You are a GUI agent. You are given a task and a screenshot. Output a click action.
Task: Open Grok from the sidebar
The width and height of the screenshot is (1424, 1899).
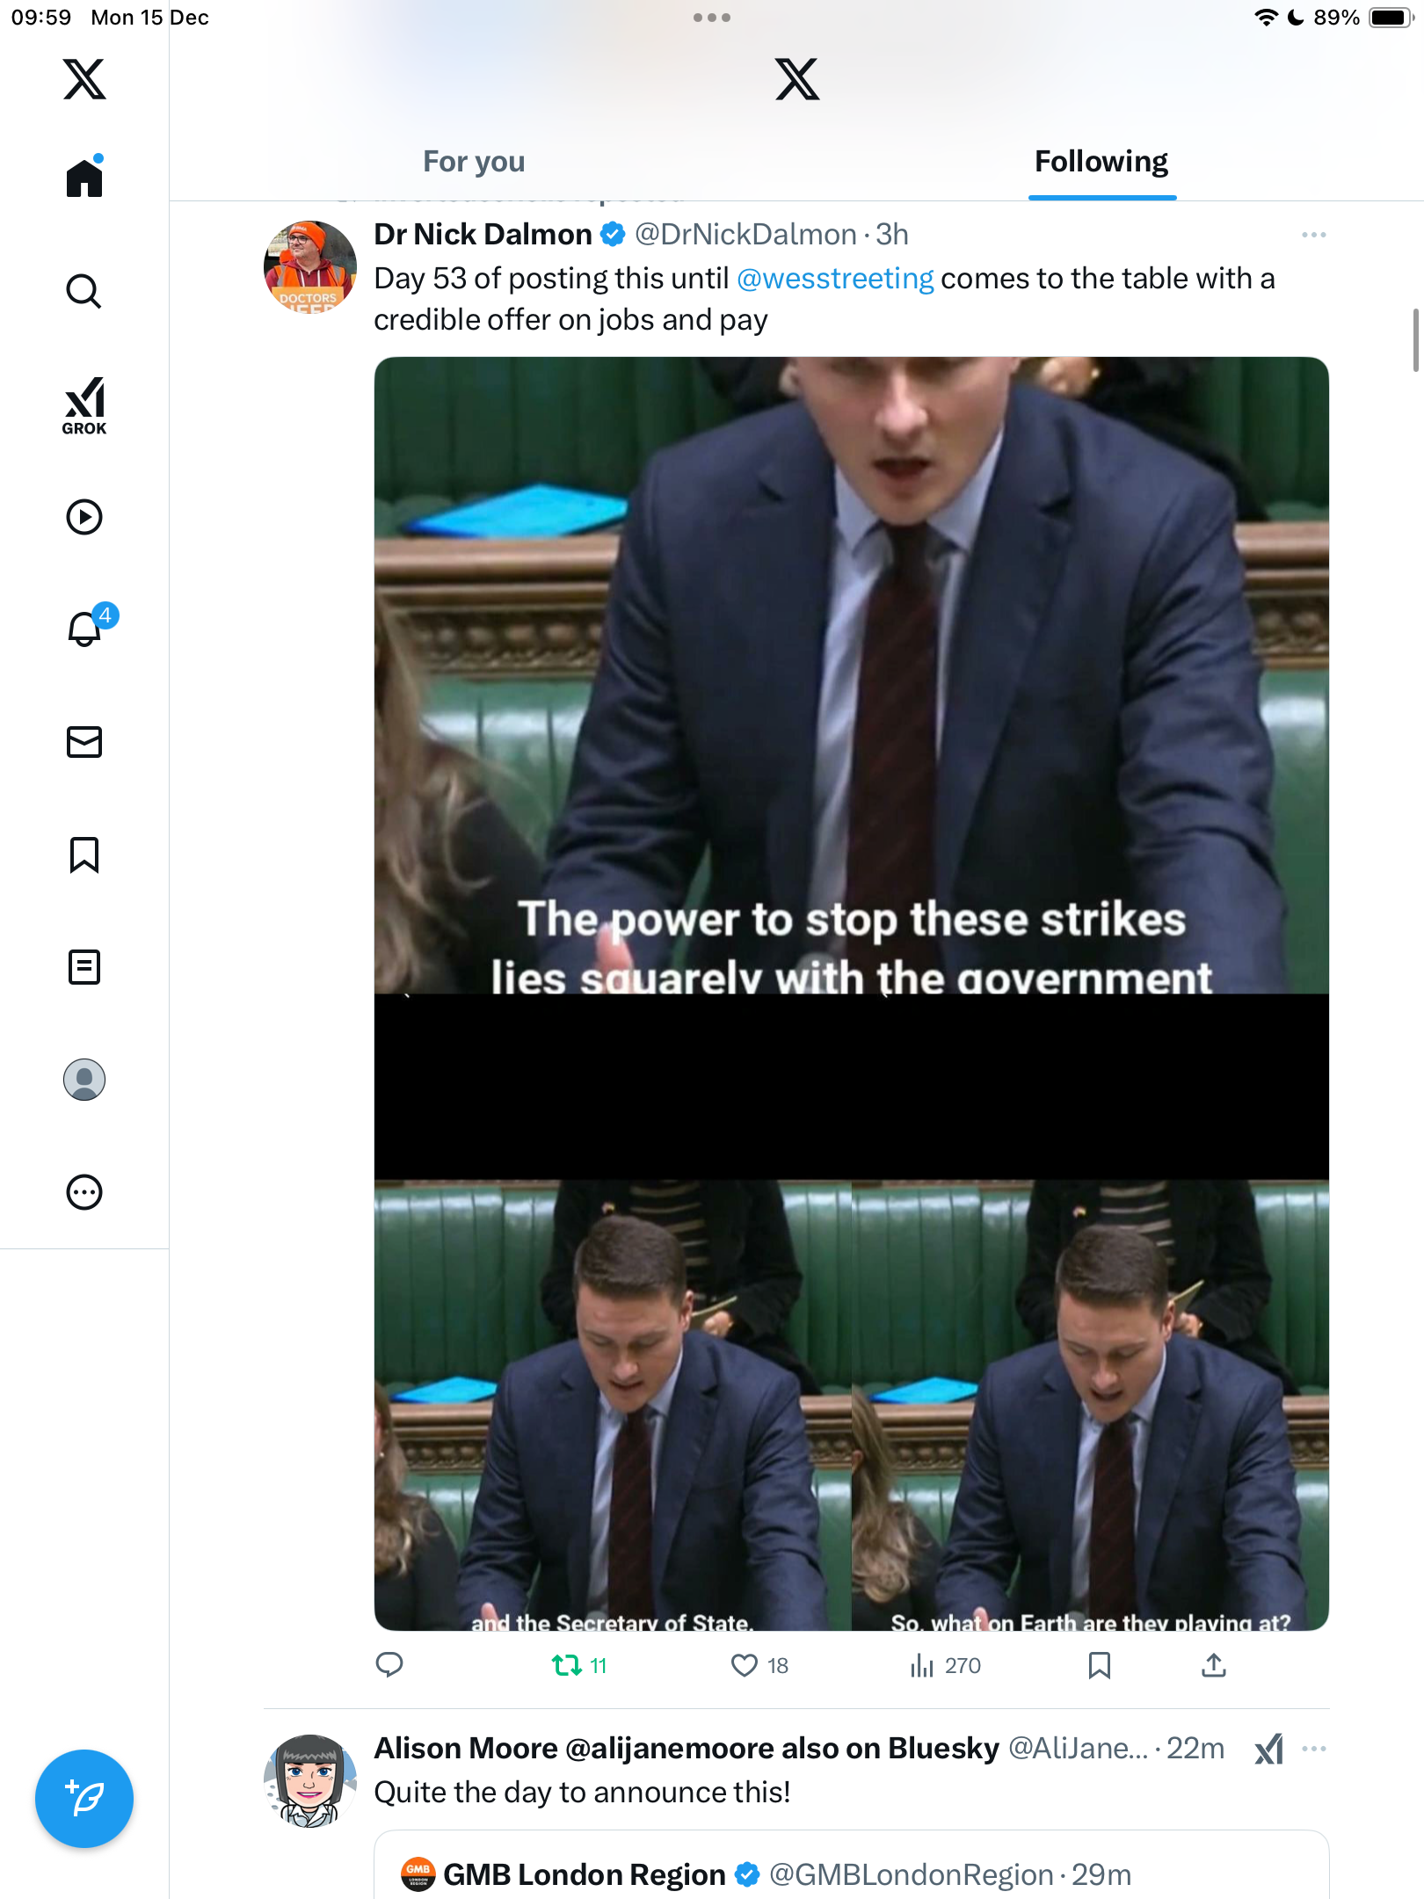[84, 406]
